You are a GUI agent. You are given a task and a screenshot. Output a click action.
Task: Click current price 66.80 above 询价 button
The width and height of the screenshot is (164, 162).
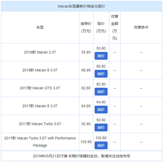click(x=101, y=66)
